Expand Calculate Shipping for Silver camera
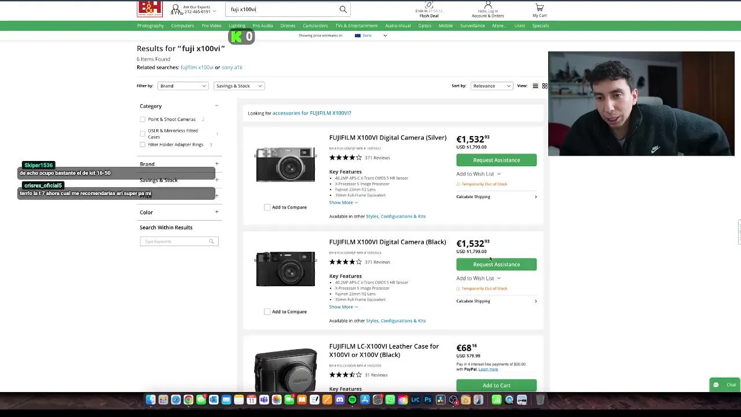This screenshot has height=417, width=741. [497, 196]
